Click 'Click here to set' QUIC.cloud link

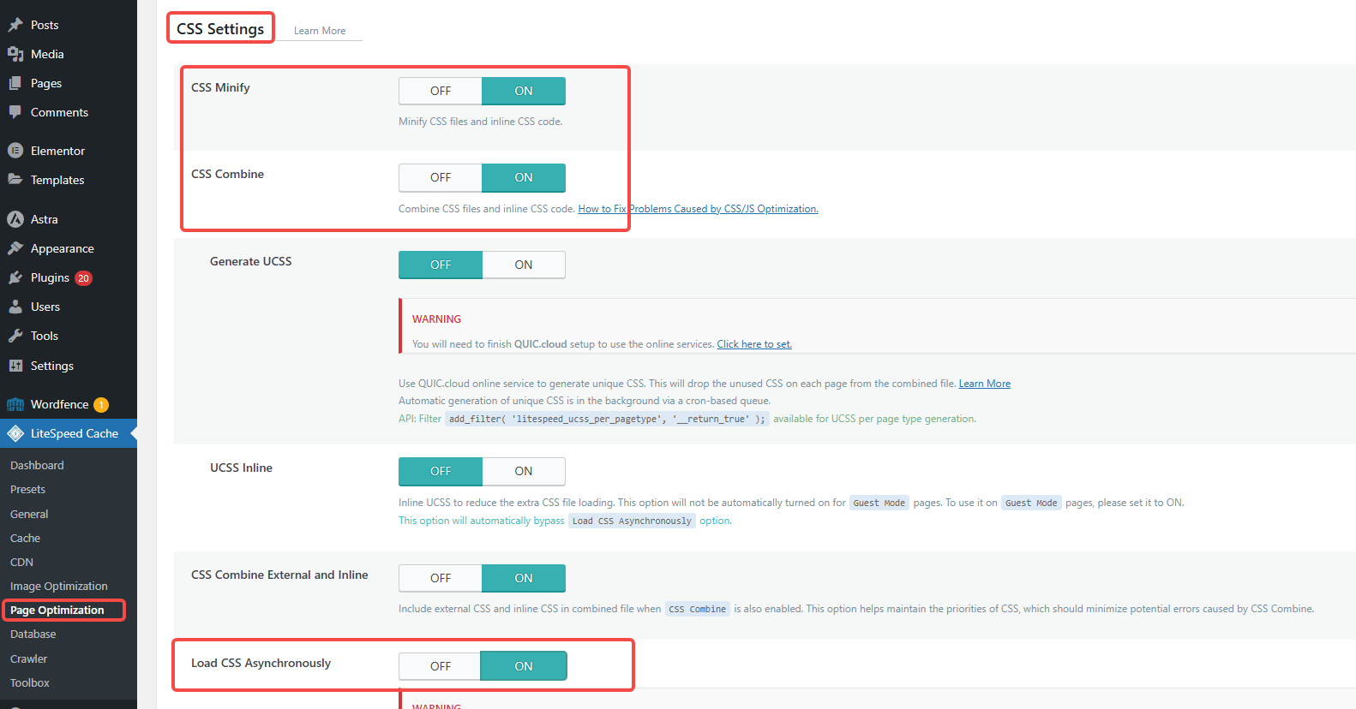pos(753,344)
